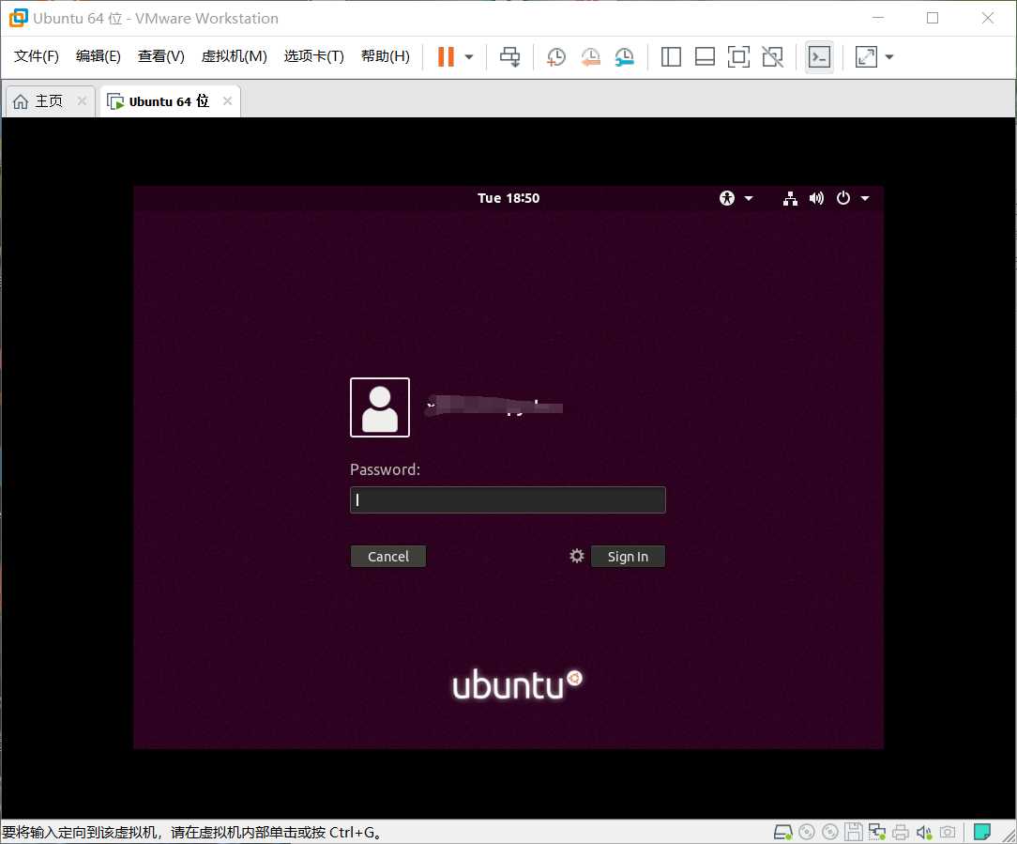Viewport: 1017px width, 844px height.
Task: Open the power options dropdown beside pause
Action: click(469, 57)
